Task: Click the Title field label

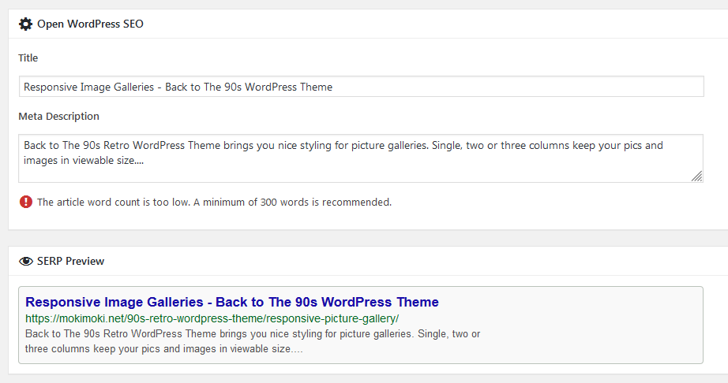Action: point(28,58)
